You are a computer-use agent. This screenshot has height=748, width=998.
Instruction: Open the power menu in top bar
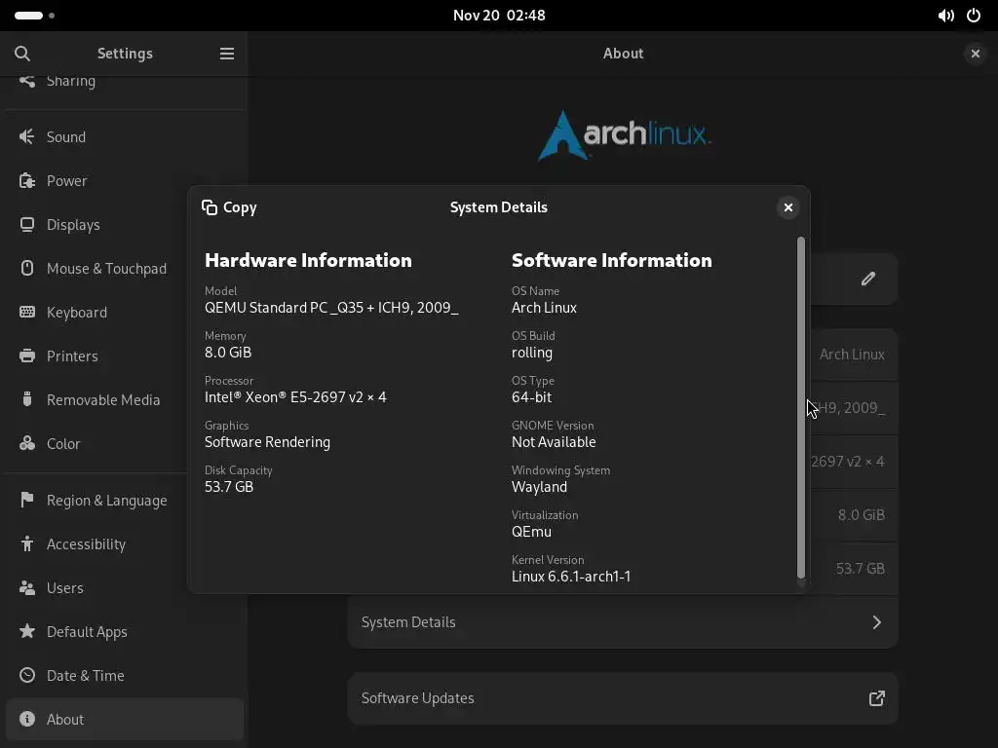click(x=974, y=16)
